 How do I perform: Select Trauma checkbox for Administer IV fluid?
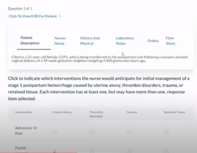tap(129, 132)
